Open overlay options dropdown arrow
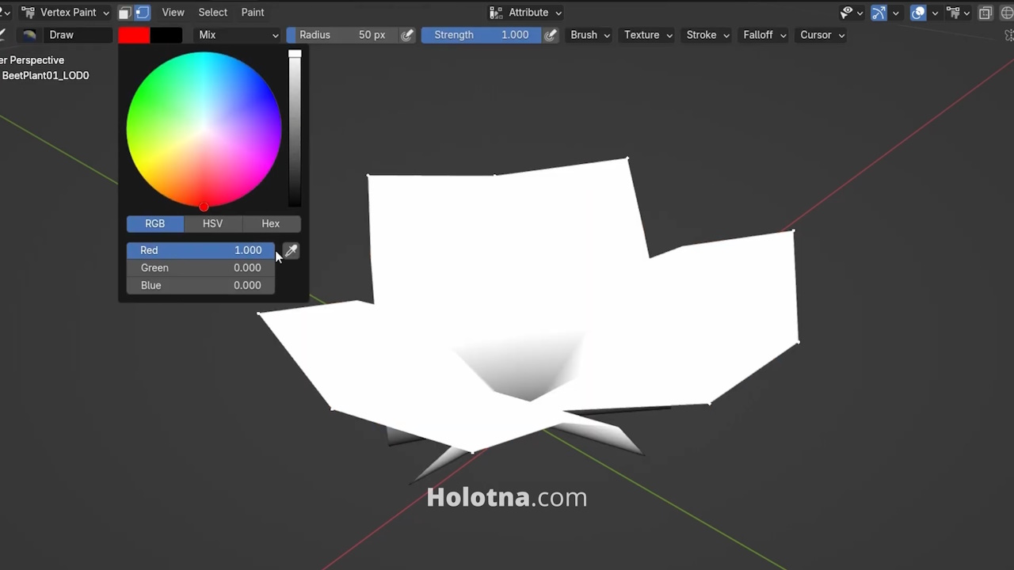Viewport: 1014px width, 570px height. (x=935, y=13)
